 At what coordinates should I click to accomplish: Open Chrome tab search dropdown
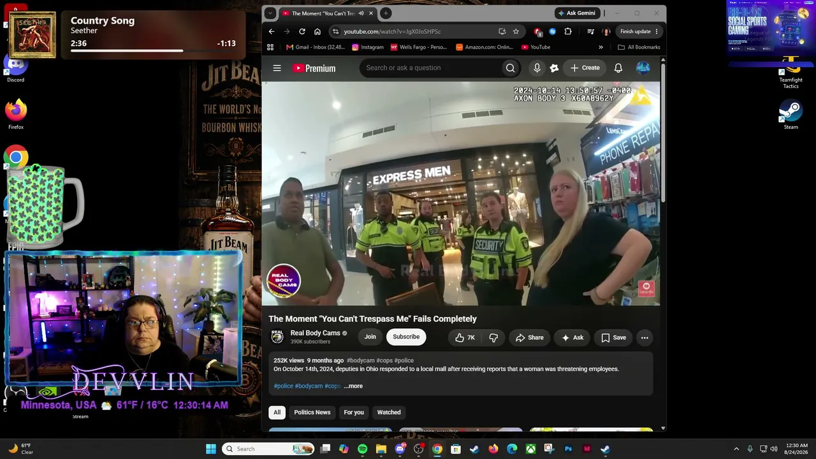270,13
